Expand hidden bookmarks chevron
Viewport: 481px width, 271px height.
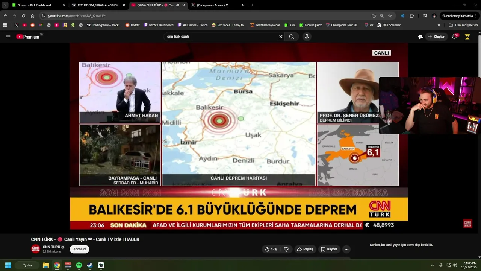tap(439, 25)
